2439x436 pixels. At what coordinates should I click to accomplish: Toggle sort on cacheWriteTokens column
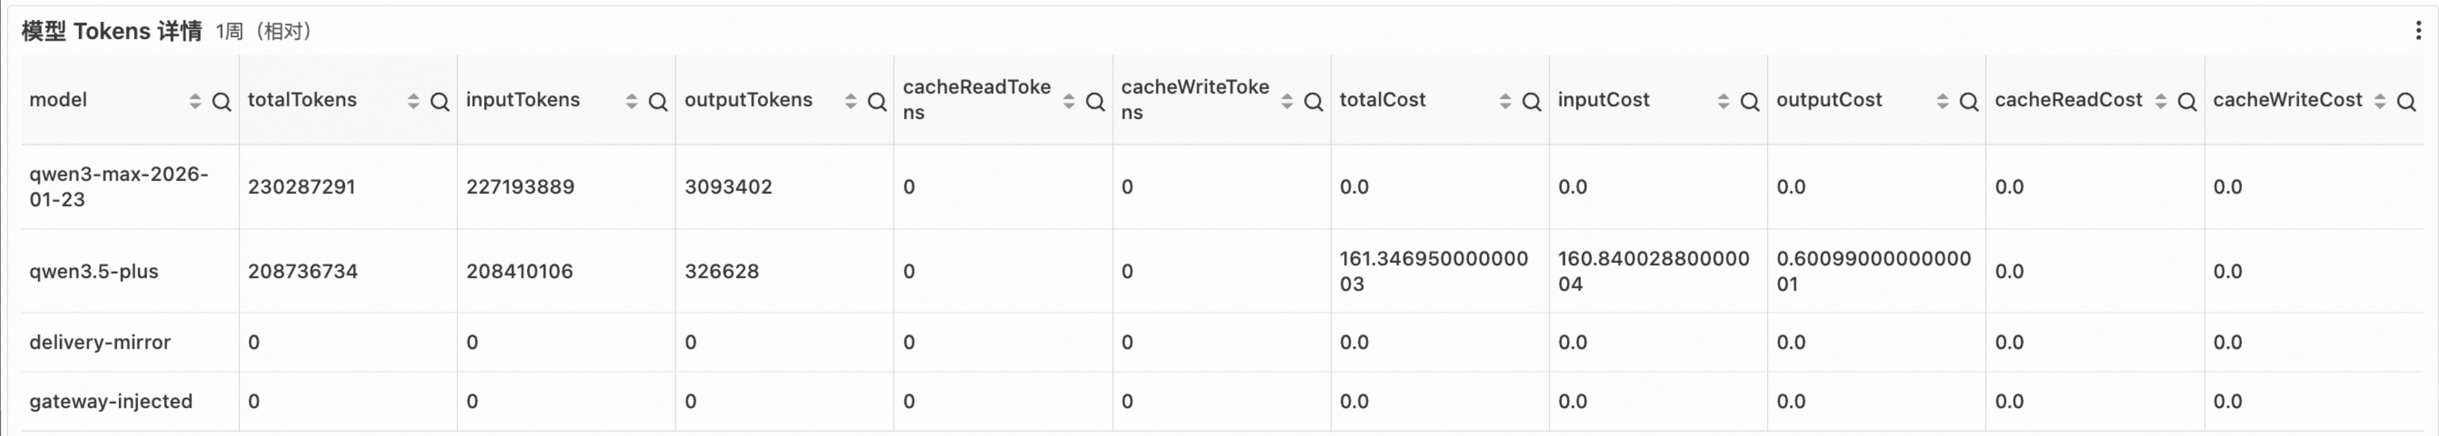click(x=1287, y=102)
